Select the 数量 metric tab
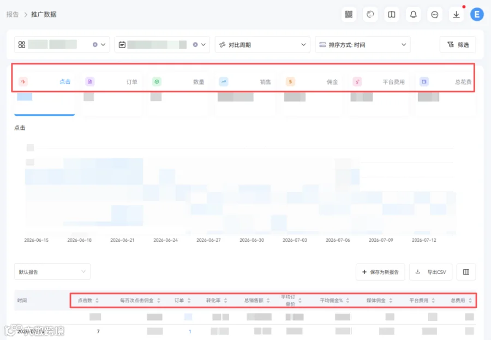 [178, 93]
